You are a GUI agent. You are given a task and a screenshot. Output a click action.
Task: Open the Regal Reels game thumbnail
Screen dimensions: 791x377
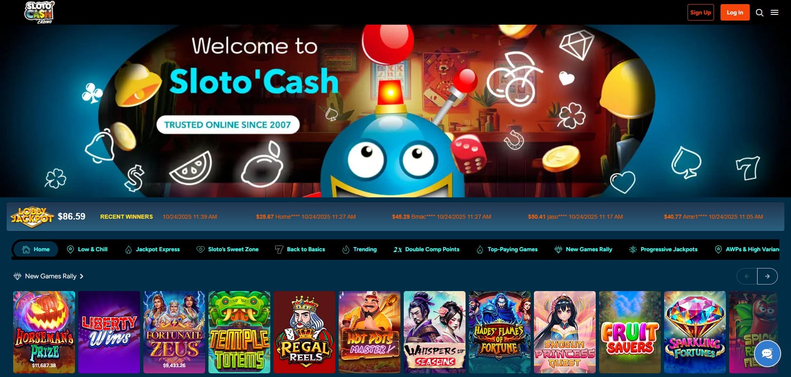point(304,332)
